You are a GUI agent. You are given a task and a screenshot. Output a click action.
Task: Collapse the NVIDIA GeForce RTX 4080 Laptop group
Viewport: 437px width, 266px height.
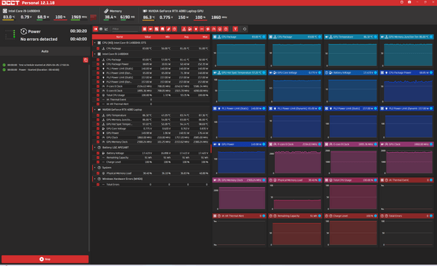[x=95, y=110]
